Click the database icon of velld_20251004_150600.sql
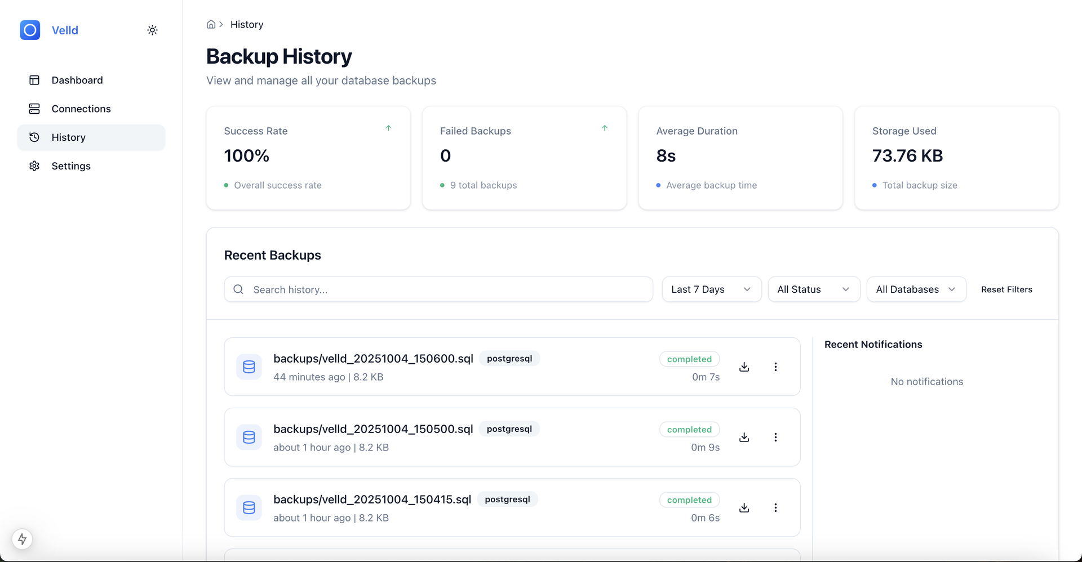This screenshot has width=1082, height=562. (x=249, y=367)
